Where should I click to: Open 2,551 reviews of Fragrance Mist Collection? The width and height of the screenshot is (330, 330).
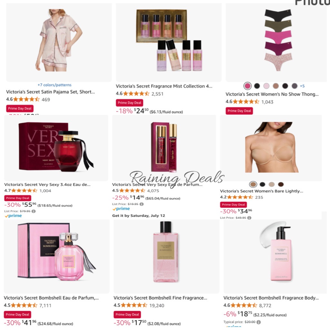[157, 94]
